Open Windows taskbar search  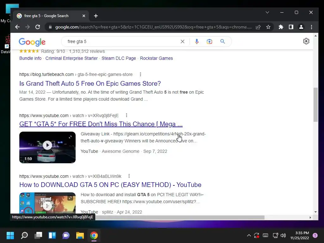point(24,235)
